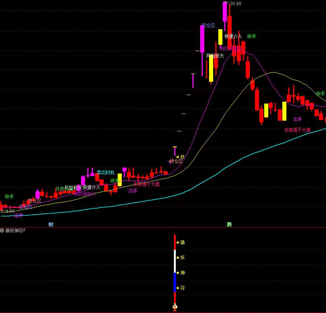The height and width of the screenshot is (313, 326).
Task: Select the tall magenta candle at the peak
Action: point(225,11)
